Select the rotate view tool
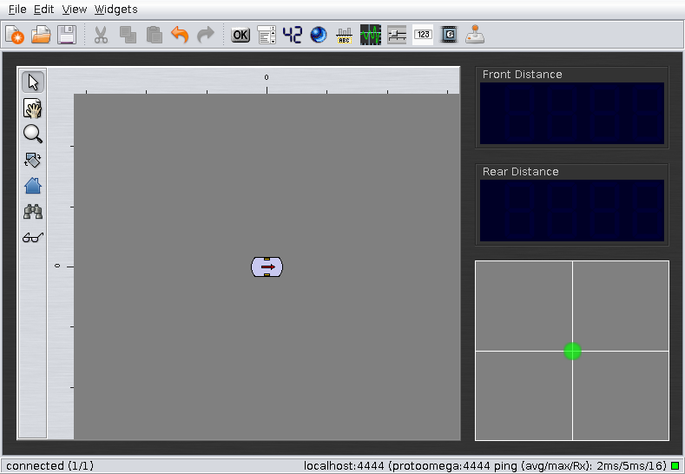 tap(33, 160)
